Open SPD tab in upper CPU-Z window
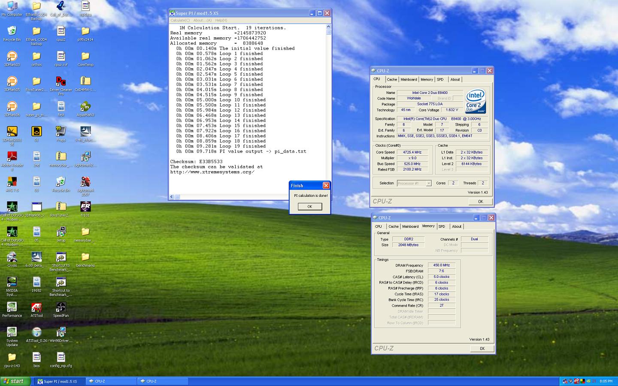The width and height of the screenshot is (618, 386). pos(440,79)
